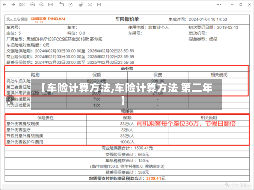Click the 保险责任 column header

tap(45, 118)
